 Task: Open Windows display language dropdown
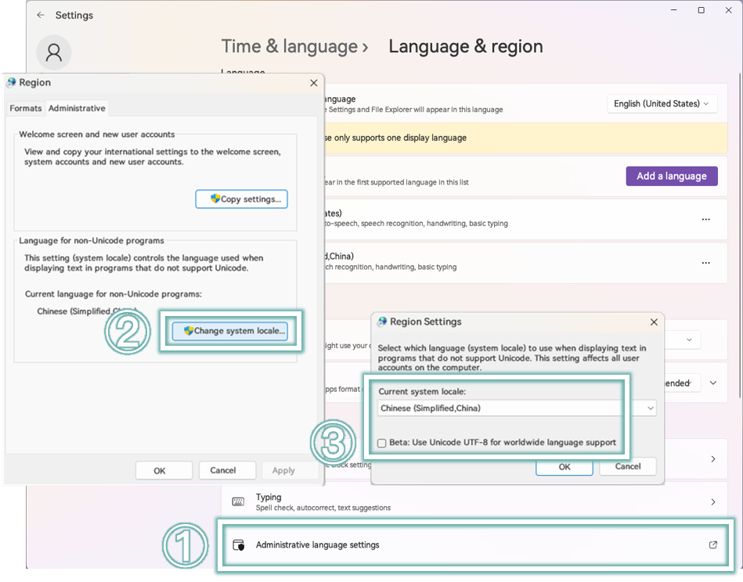[662, 104]
